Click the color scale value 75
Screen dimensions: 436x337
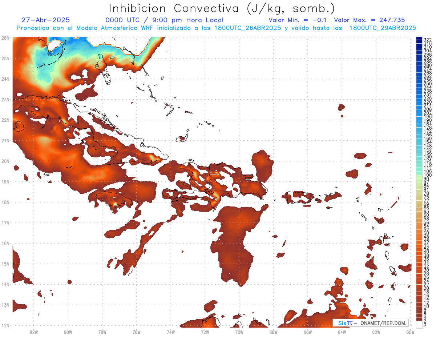[427, 197]
